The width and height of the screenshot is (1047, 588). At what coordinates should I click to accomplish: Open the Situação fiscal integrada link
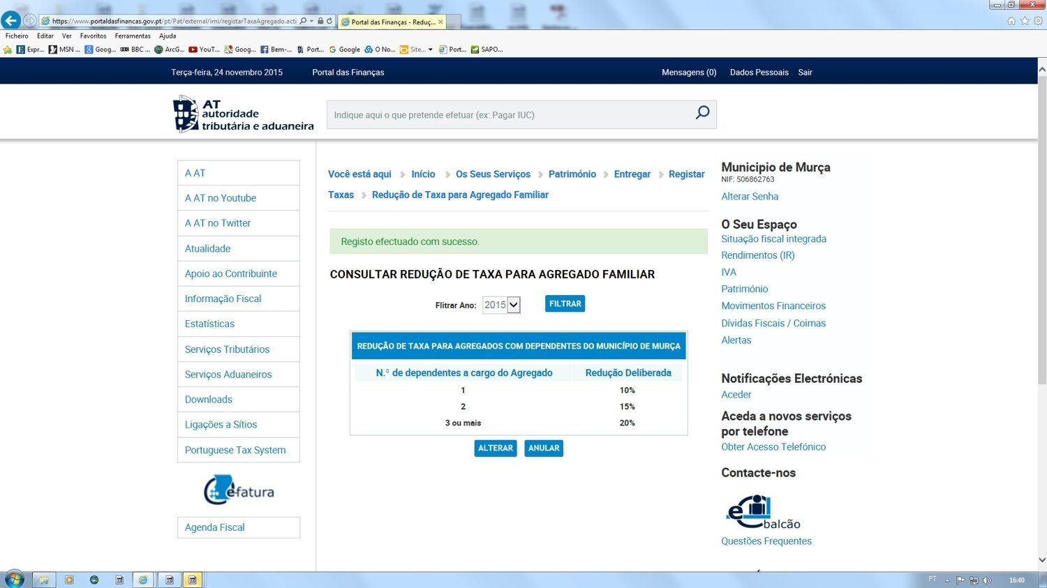click(x=773, y=239)
